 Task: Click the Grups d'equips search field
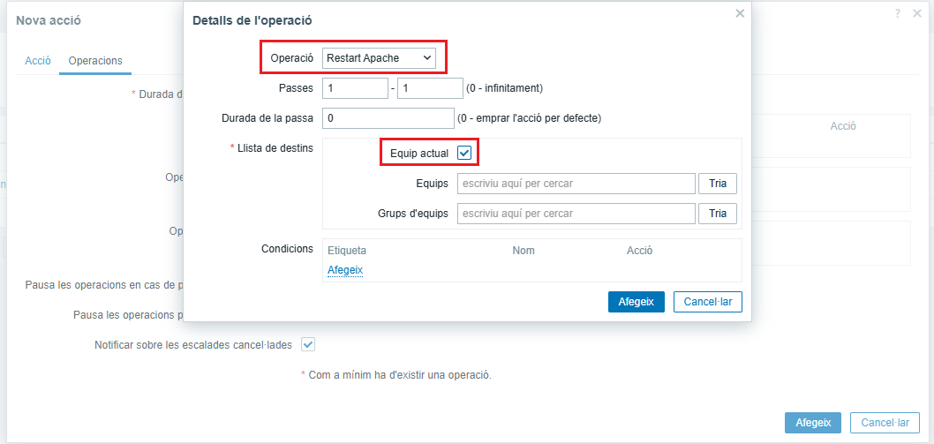[576, 214]
